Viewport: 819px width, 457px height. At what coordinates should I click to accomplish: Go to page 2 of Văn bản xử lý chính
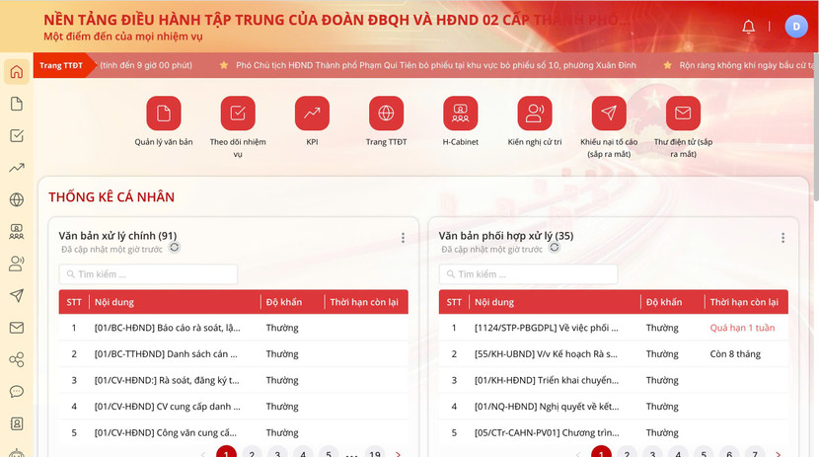coord(252,453)
